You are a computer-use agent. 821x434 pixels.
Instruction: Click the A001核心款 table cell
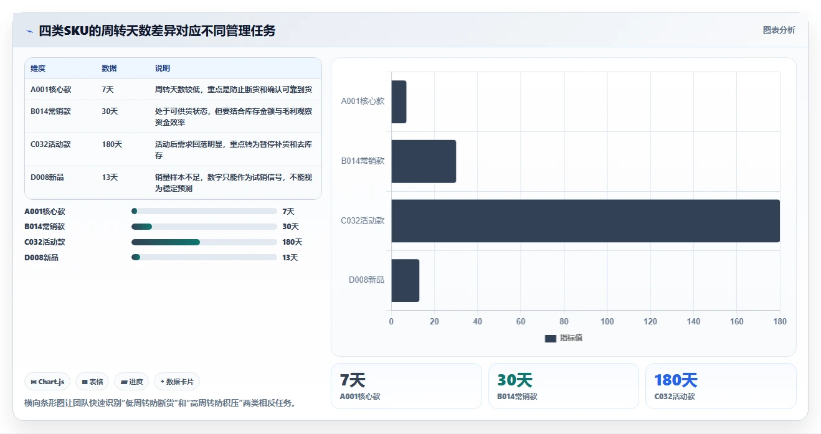(50, 90)
